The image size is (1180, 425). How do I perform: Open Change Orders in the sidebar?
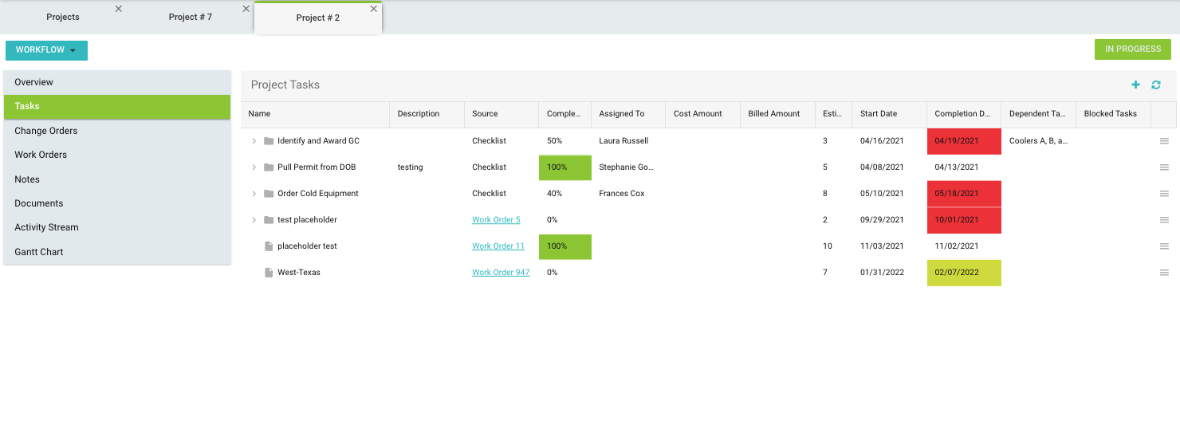(46, 131)
